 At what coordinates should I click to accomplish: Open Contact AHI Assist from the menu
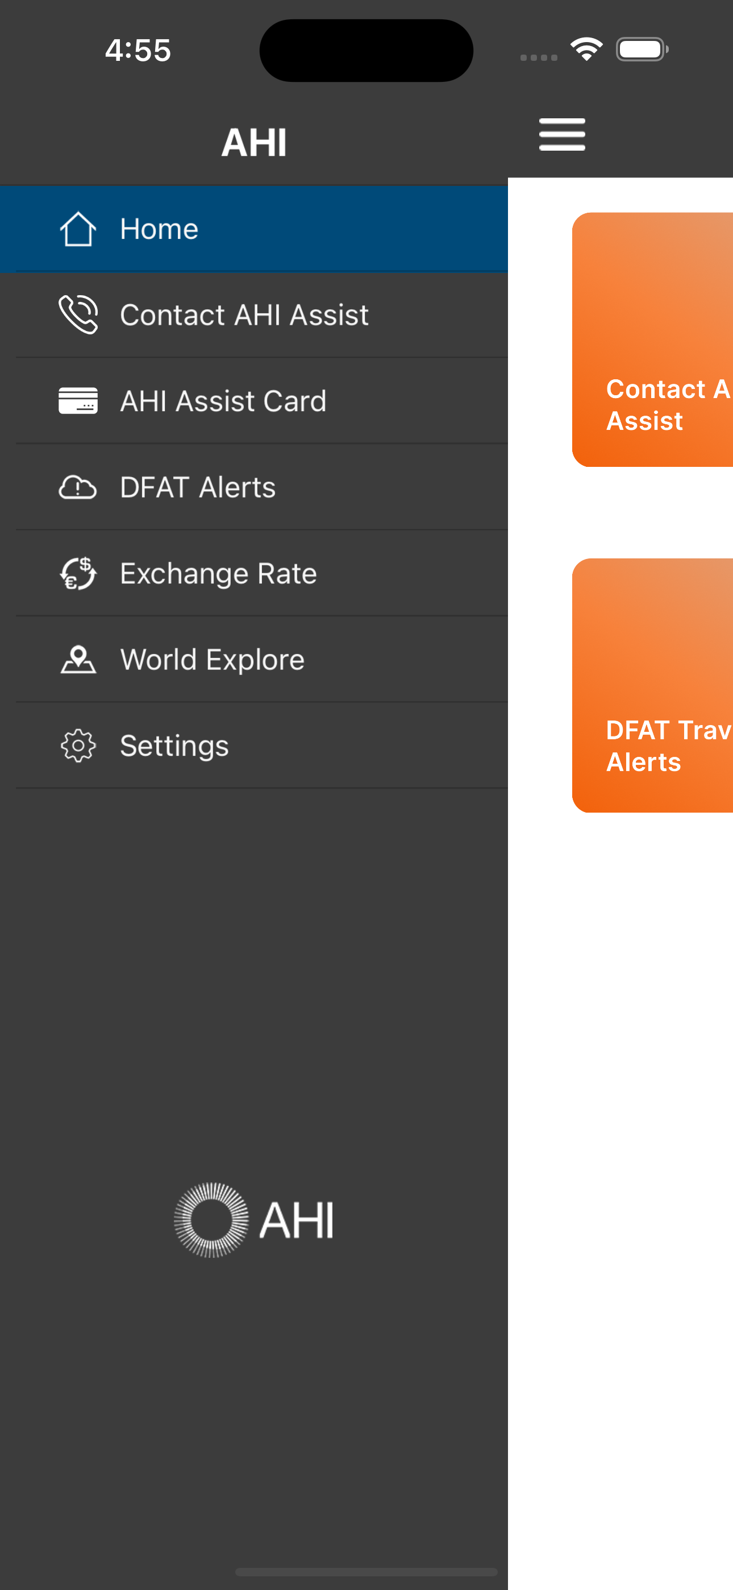tap(254, 315)
